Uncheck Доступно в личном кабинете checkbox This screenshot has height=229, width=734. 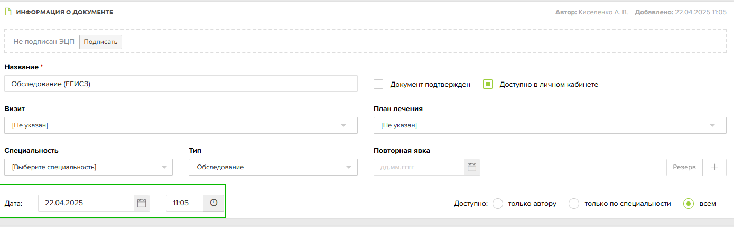(488, 84)
